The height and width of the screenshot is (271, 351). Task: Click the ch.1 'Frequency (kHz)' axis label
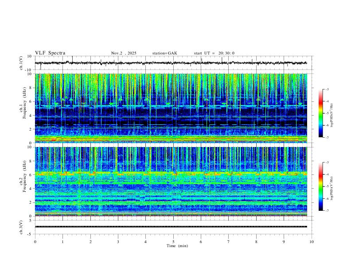(x=25, y=102)
